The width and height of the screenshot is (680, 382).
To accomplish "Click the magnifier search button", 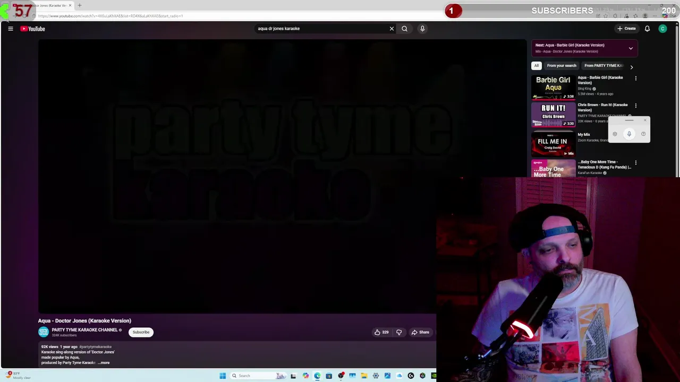I will click(404, 29).
